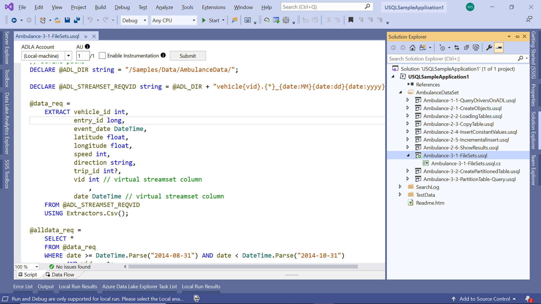541x304 pixels.
Task: Expand the SearchLog folder
Action: click(400, 187)
